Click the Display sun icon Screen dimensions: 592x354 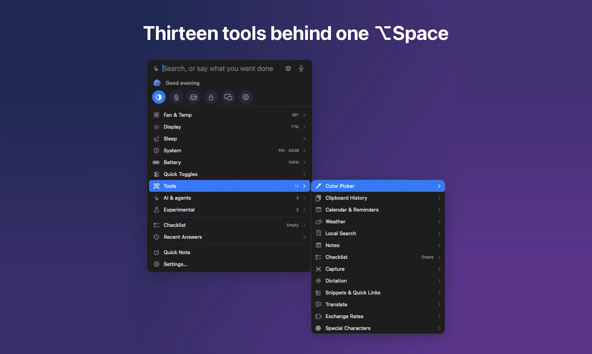(x=157, y=127)
